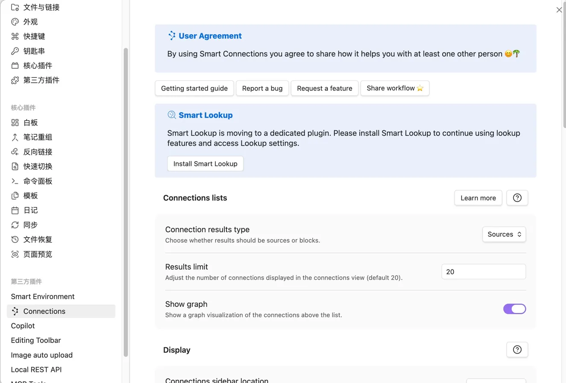Click the Report a bug button

click(262, 88)
